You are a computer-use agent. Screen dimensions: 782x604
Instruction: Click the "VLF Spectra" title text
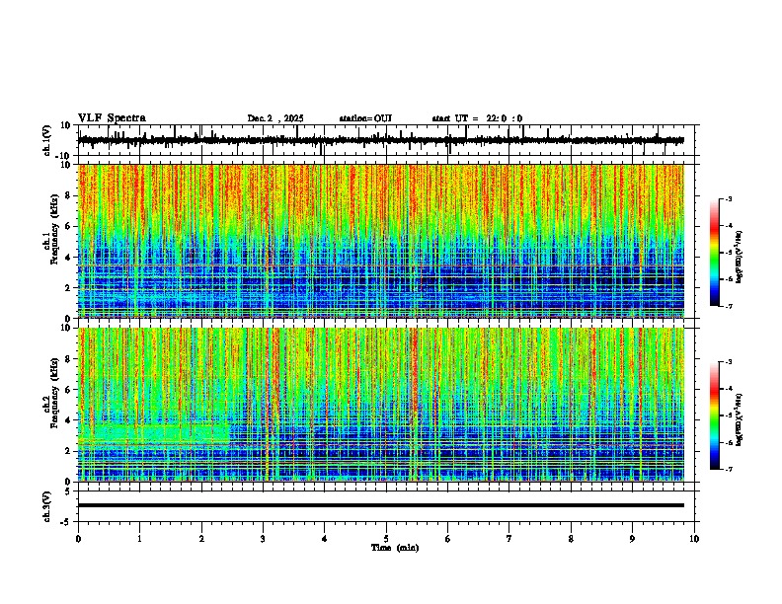point(112,118)
